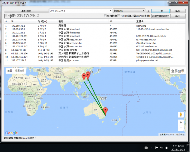Export results with 导出 button
The image size is (190, 152).
tap(178, 16)
